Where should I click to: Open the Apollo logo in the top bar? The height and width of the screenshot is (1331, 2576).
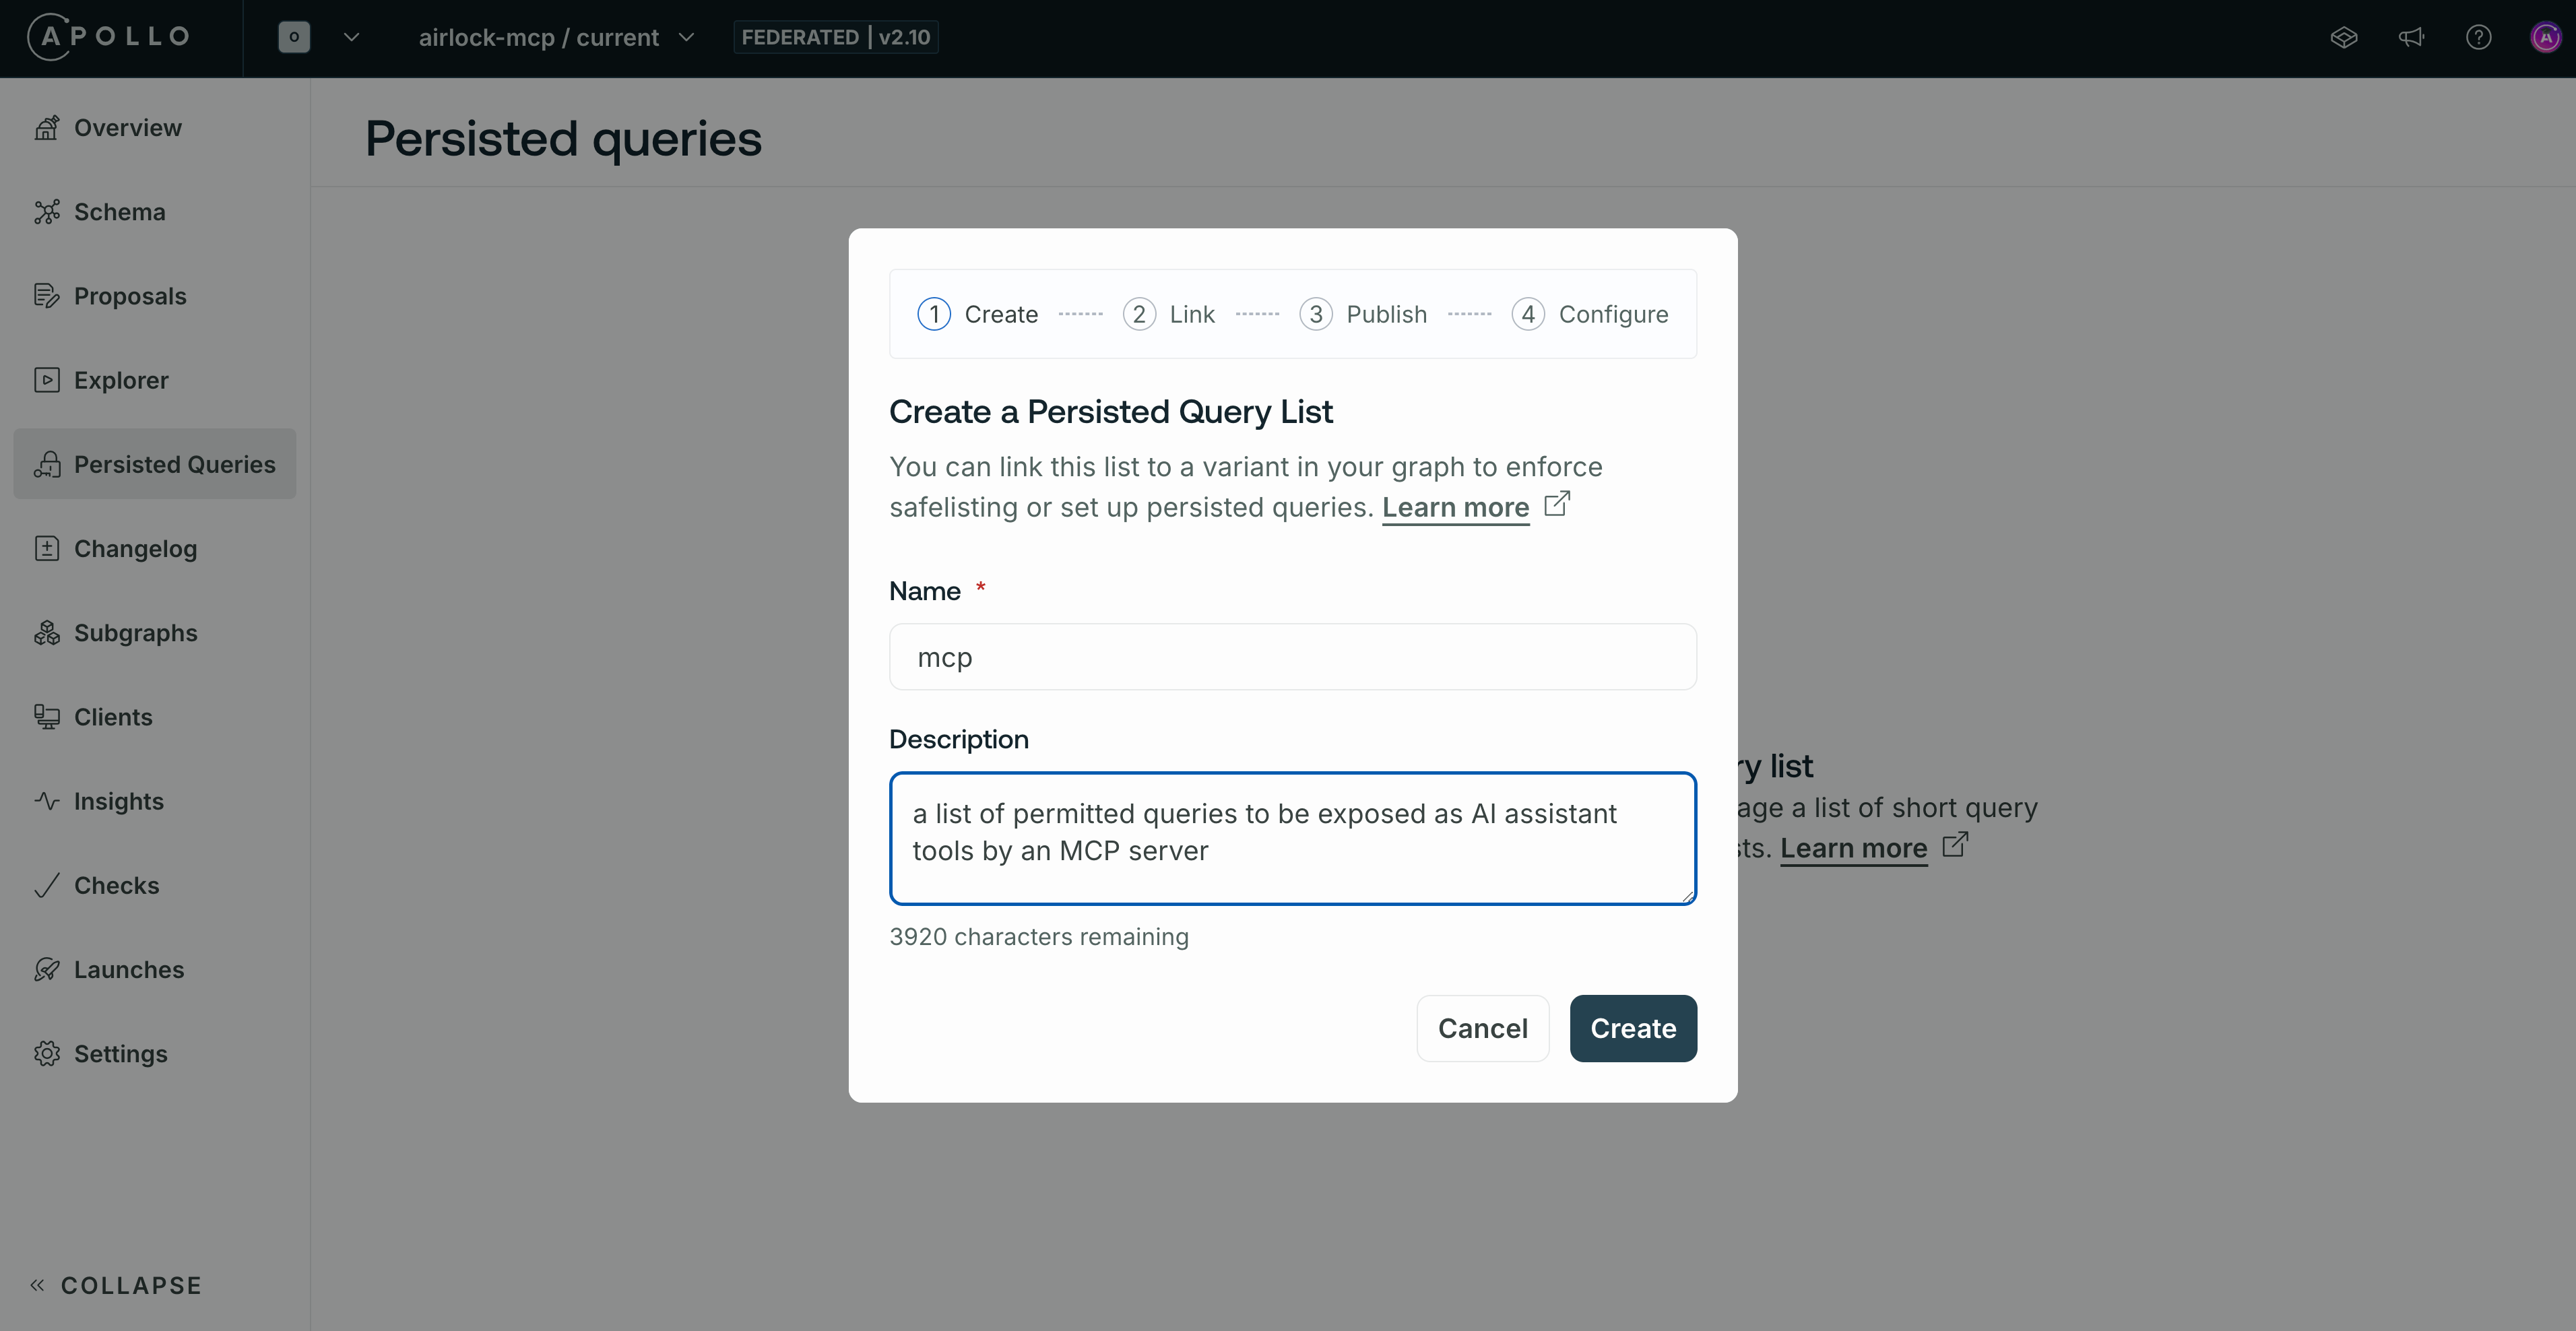108,36
